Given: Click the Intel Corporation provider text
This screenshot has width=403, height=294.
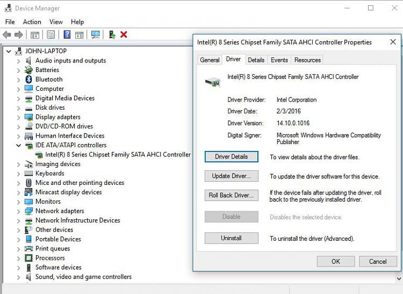Looking at the screenshot, I should click(297, 100).
